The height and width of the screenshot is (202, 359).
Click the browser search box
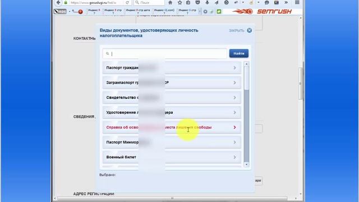pyautogui.click(x=149, y=2)
